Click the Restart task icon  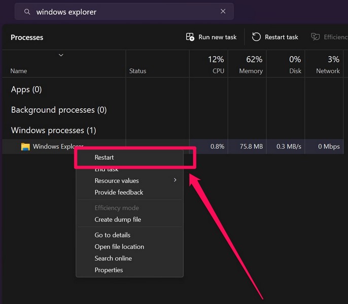[x=257, y=37]
